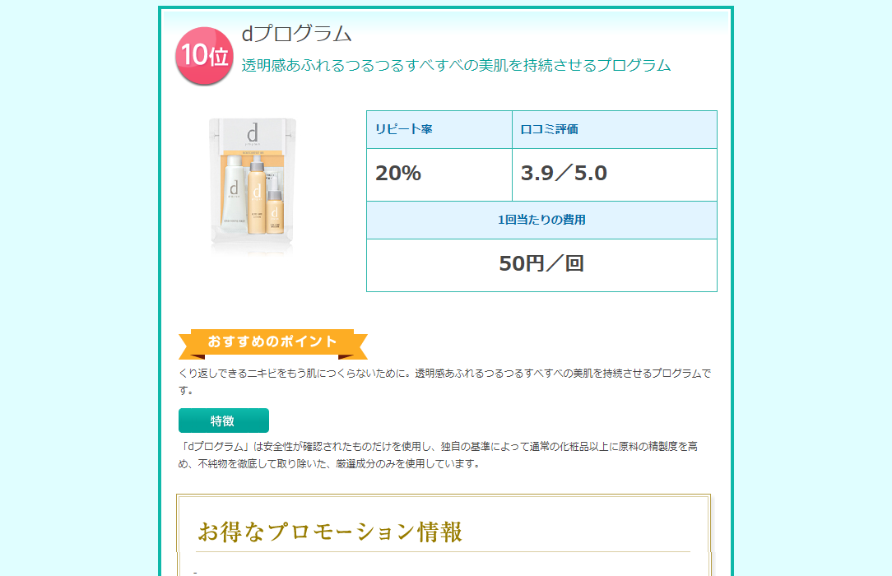Click the 50円／回 cost value
892x576 pixels.
click(541, 265)
